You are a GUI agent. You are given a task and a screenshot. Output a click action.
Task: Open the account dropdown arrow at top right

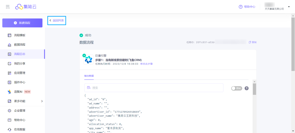click(289, 7)
